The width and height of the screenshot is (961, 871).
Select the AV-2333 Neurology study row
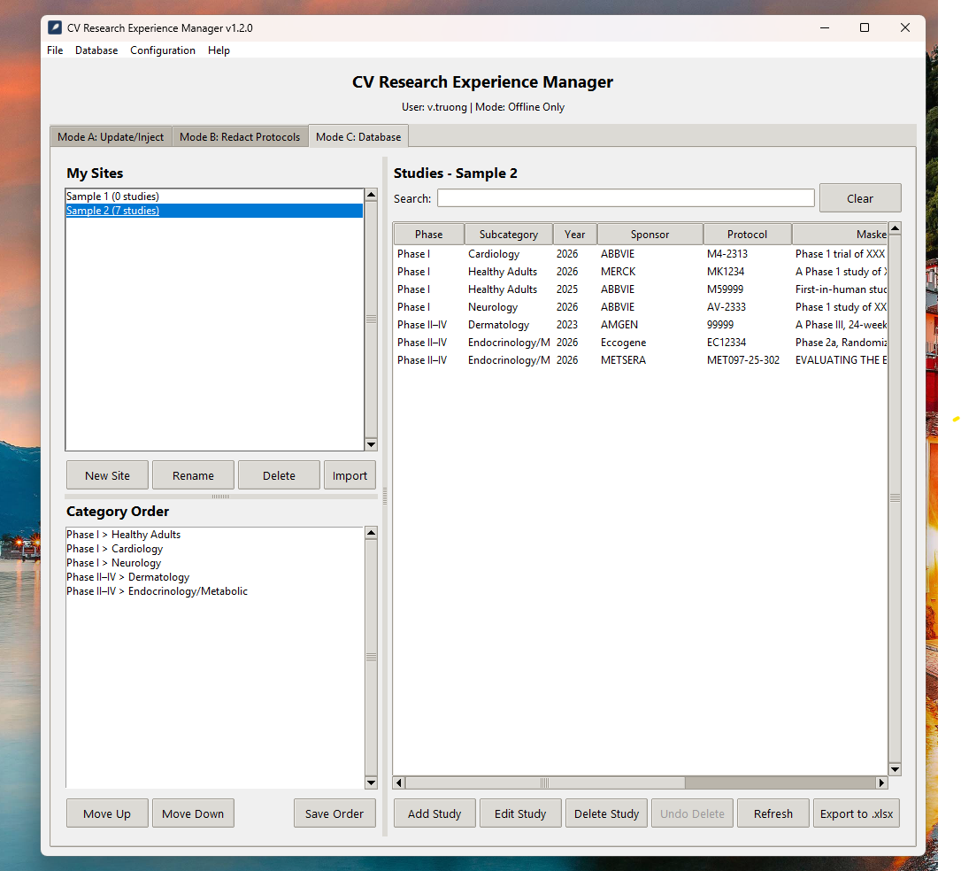point(641,307)
